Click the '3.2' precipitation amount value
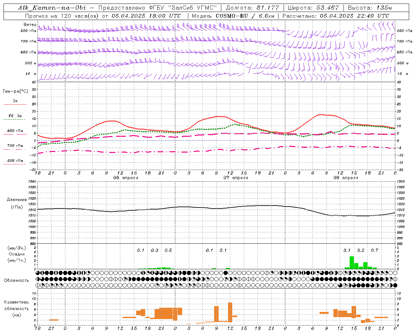 coord(361,250)
